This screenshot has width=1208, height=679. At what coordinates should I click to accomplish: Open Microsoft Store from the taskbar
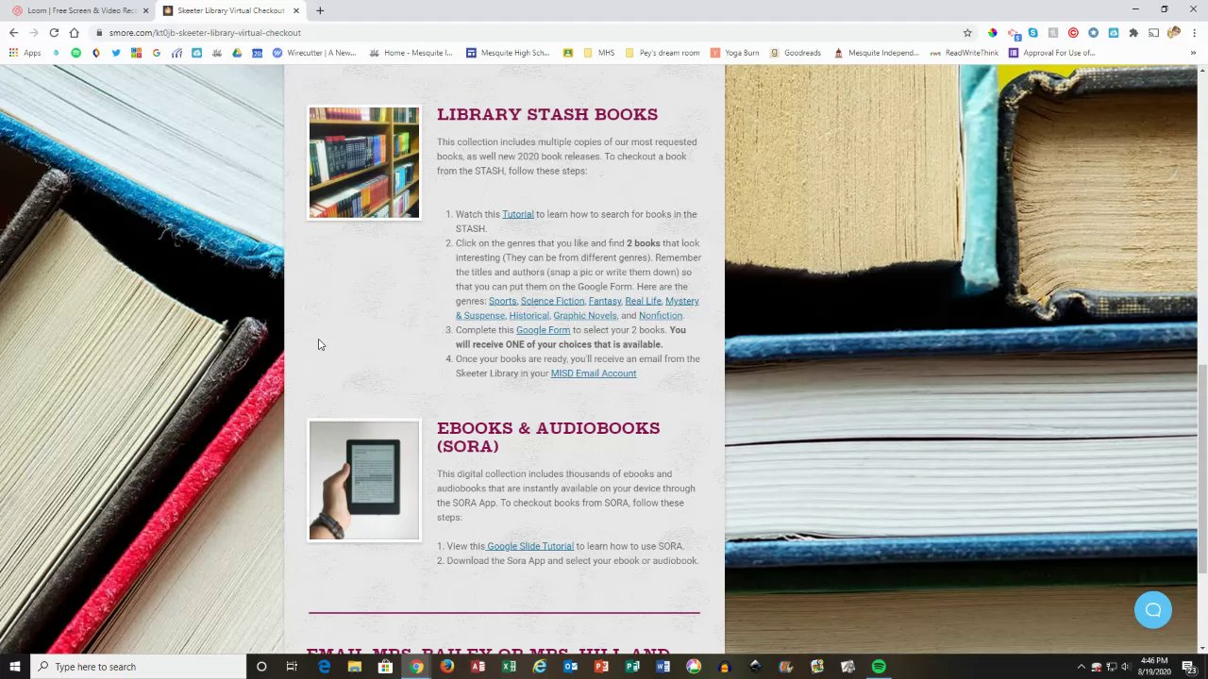coord(385,667)
